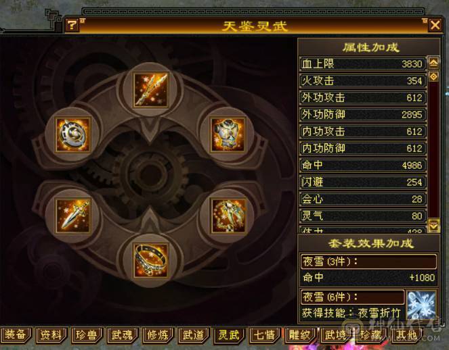Select the spear weapon slot icon
Screen dimensions: 449x350
click(150, 90)
